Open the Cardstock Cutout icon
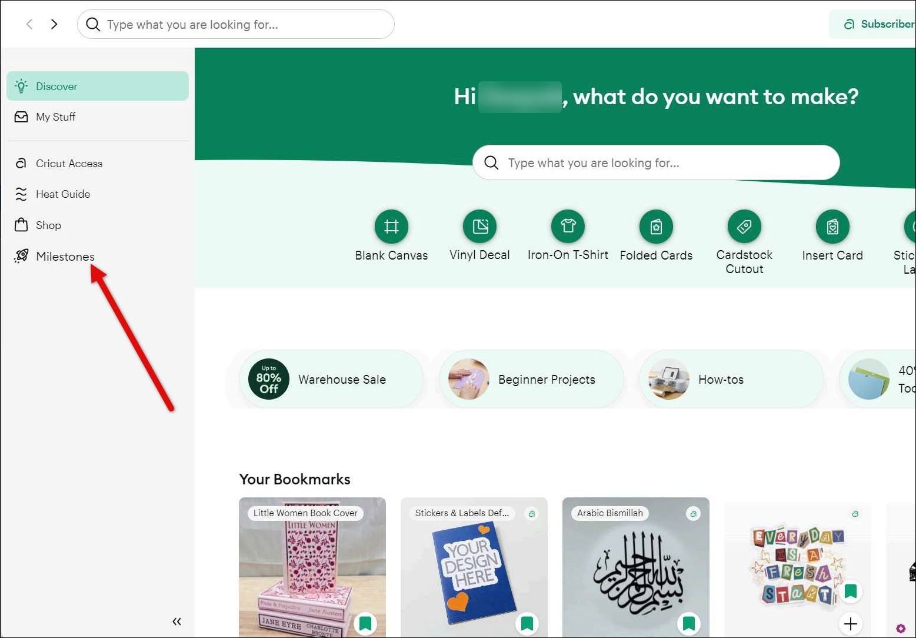Viewport: 916px width, 638px height. pos(744,227)
